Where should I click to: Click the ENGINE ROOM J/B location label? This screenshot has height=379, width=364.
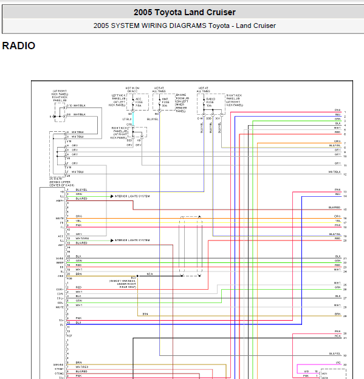[x=182, y=103]
